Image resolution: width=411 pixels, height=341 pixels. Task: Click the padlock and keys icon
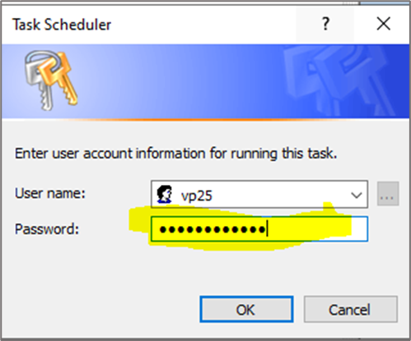click(51, 81)
